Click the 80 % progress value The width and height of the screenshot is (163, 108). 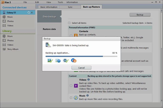click(115, 53)
